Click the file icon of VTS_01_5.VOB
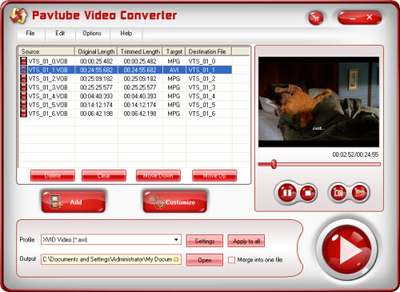The height and width of the screenshot is (292, 400). (x=24, y=105)
